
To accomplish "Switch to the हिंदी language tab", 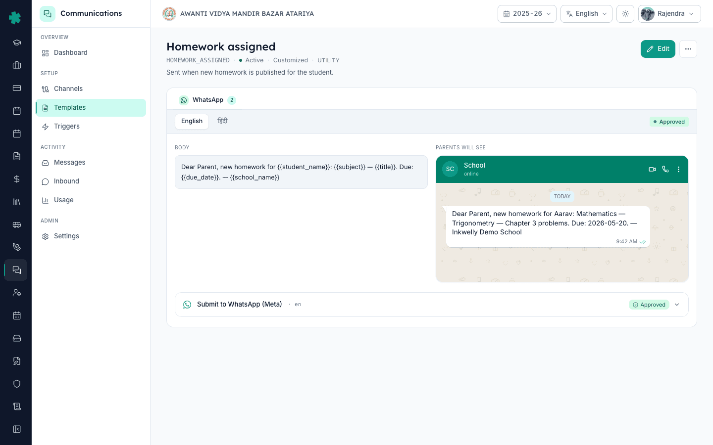I will 222,121.
